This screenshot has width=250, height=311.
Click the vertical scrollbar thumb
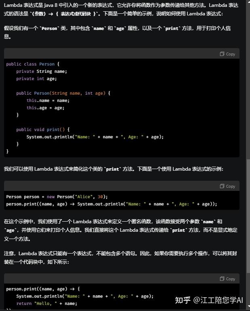(248, 216)
